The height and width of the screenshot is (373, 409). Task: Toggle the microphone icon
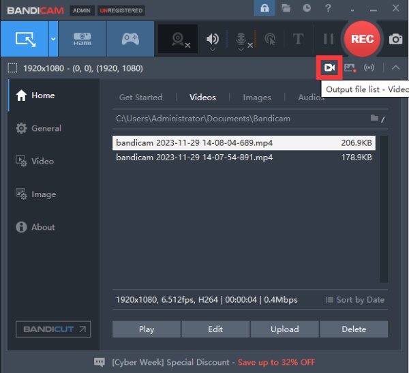pos(241,39)
